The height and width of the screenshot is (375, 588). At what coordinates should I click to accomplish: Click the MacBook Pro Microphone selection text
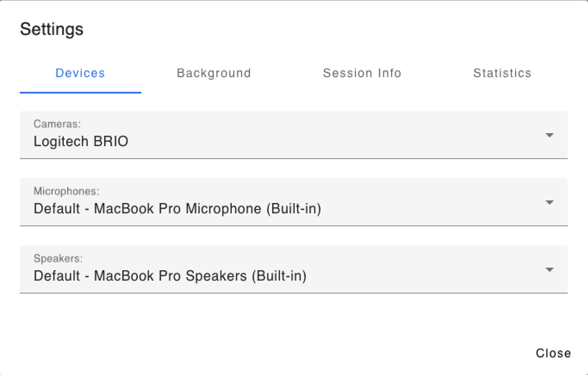177,209
